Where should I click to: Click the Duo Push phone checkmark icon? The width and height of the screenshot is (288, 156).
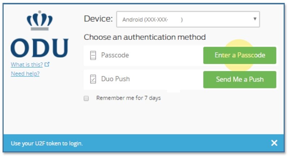93,79
